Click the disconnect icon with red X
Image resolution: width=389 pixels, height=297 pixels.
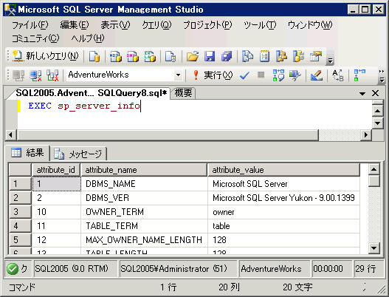coord(35,75)
